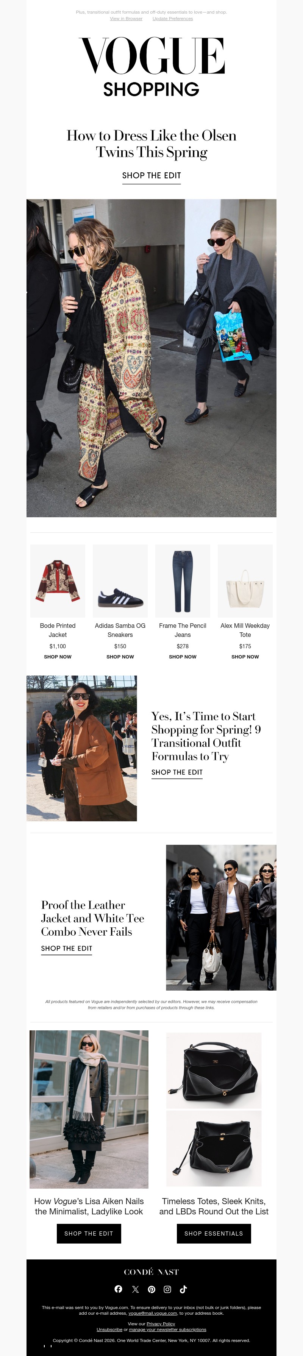
Task: Click the black Shop The Edit button
Action: pos(89,1233)
